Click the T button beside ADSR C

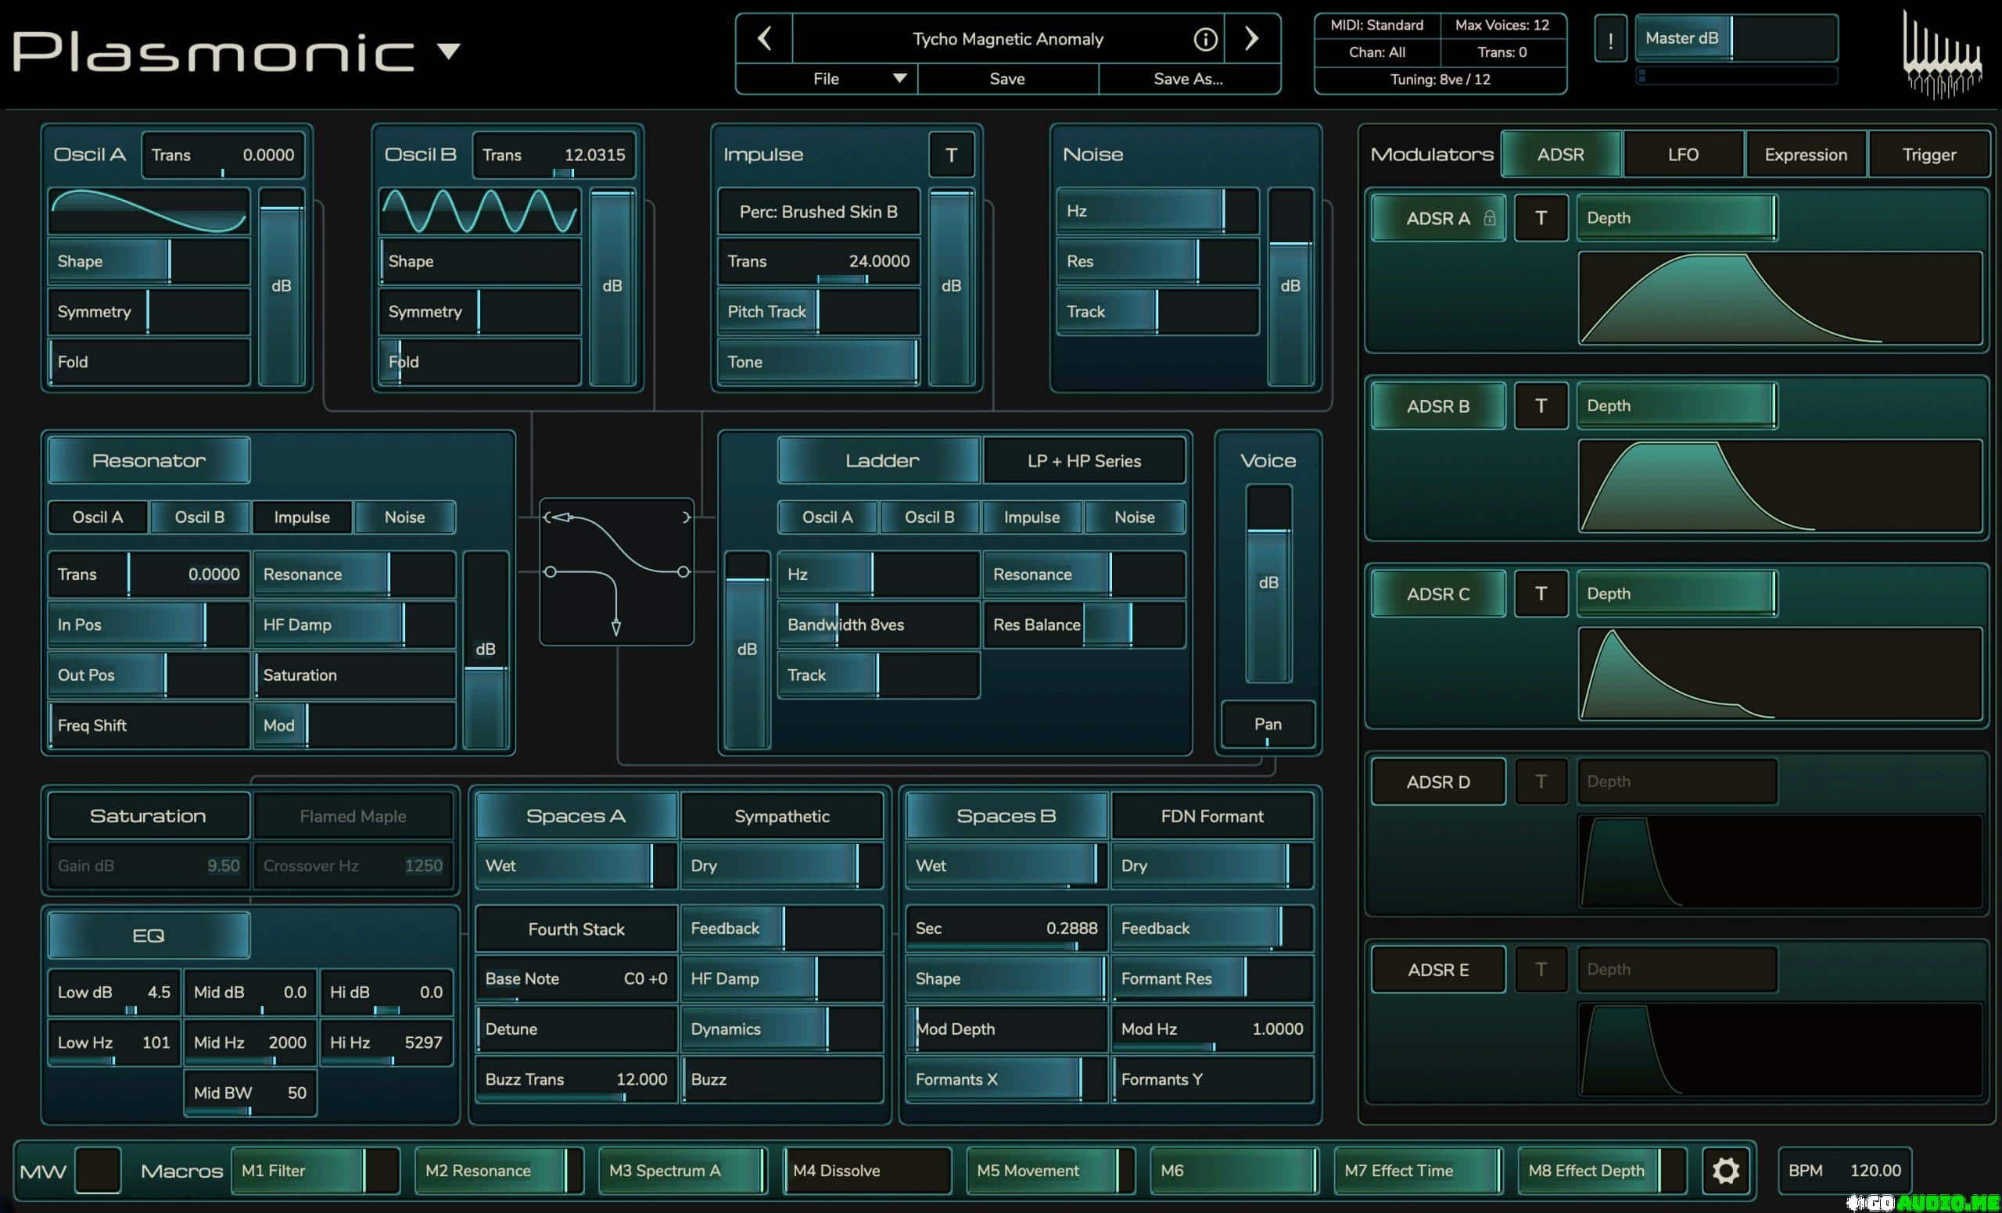point(1541,593)
